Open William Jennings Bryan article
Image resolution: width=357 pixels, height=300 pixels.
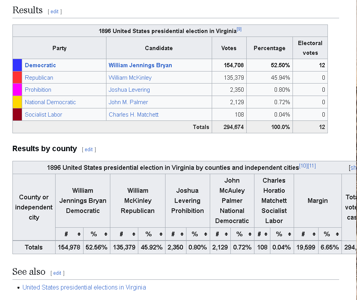coord(140,65)
